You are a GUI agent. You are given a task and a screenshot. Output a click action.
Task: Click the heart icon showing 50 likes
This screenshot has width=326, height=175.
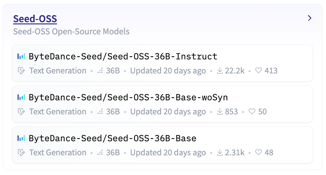(252, 112)
